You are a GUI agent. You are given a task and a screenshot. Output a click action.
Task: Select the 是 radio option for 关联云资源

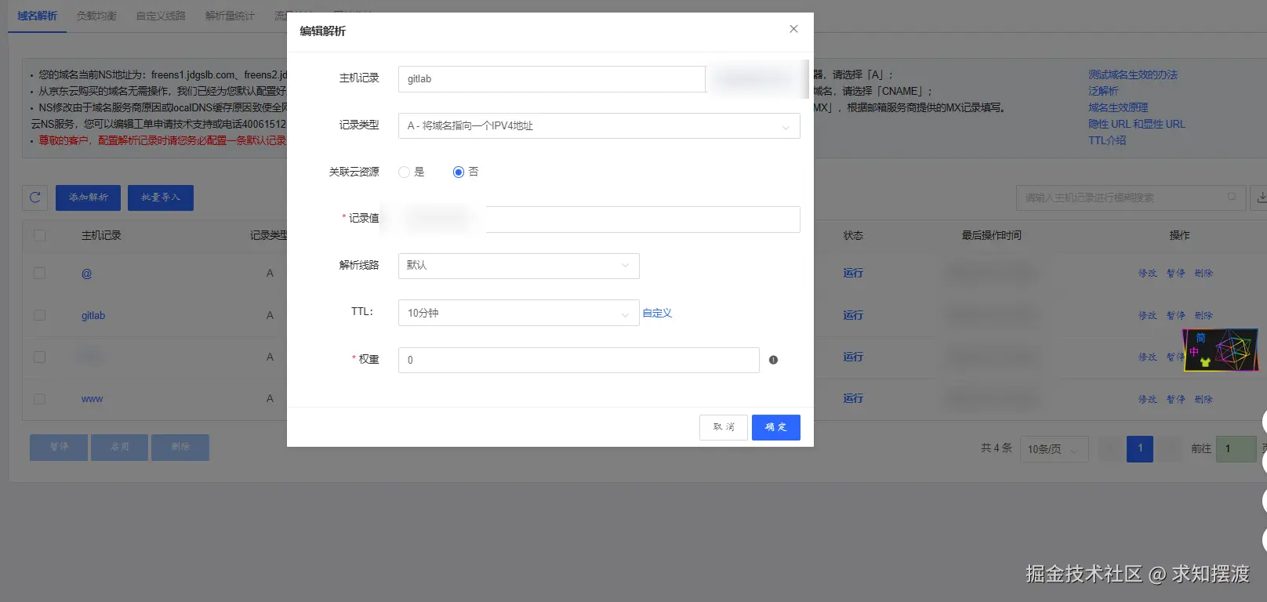pyautogui.click(x=404, y=172)
